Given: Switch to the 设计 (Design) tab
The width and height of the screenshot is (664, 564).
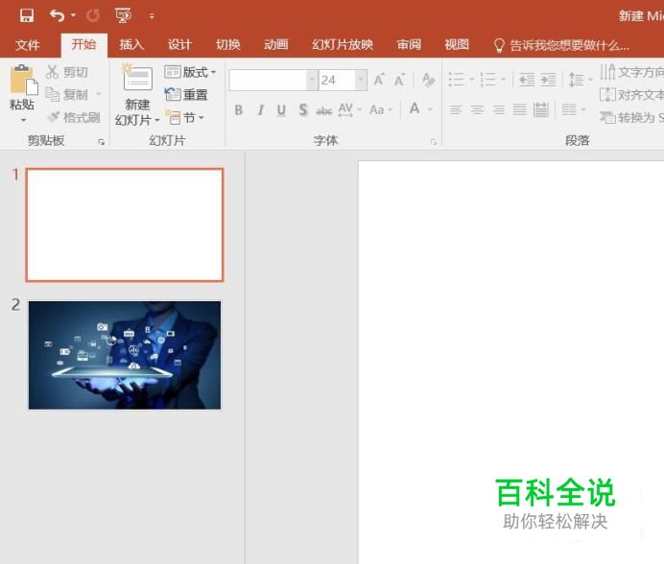Looking at the screenshot, I should tap(179, 44).
